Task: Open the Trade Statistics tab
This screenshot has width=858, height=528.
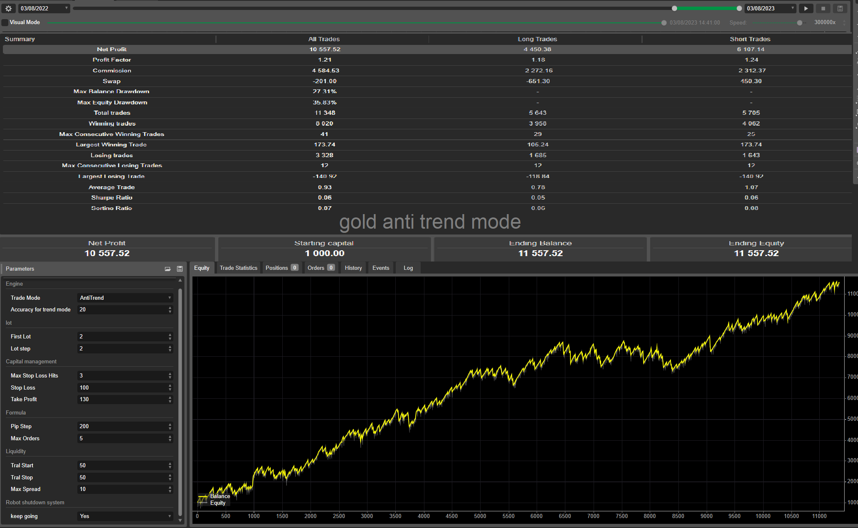Action: click(239, 268)
